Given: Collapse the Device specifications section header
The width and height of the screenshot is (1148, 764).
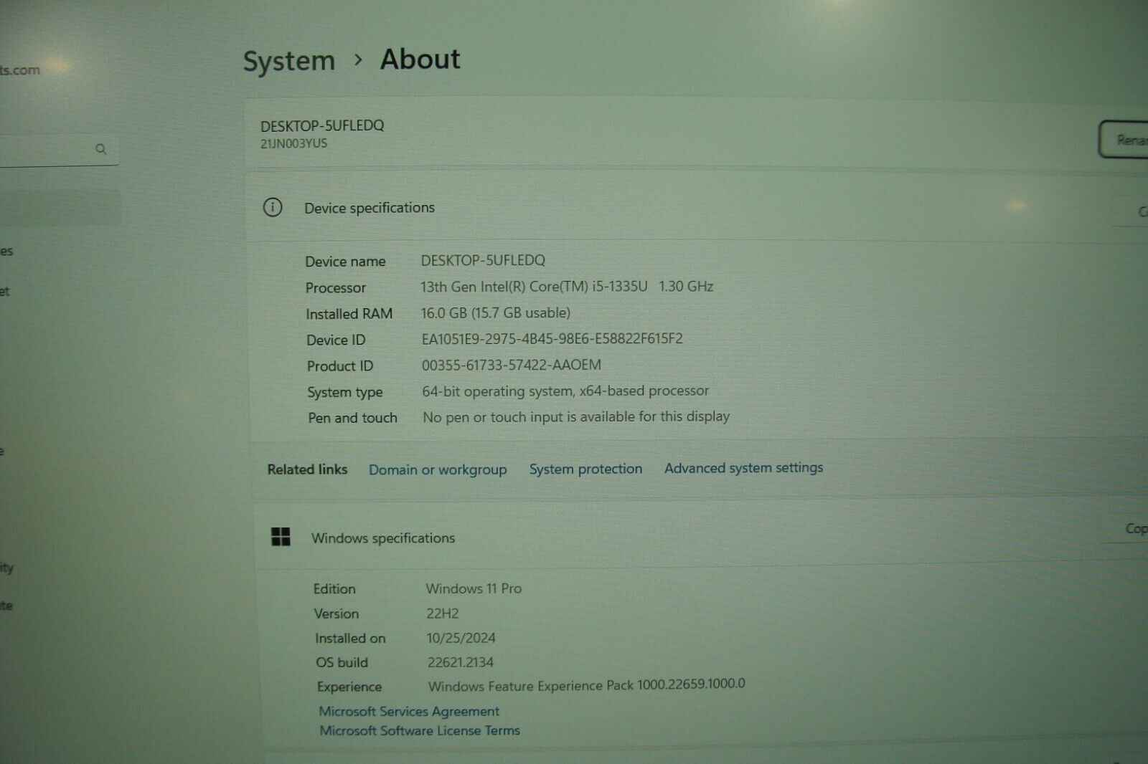Looking at the screenshot, I should point(696,207).
